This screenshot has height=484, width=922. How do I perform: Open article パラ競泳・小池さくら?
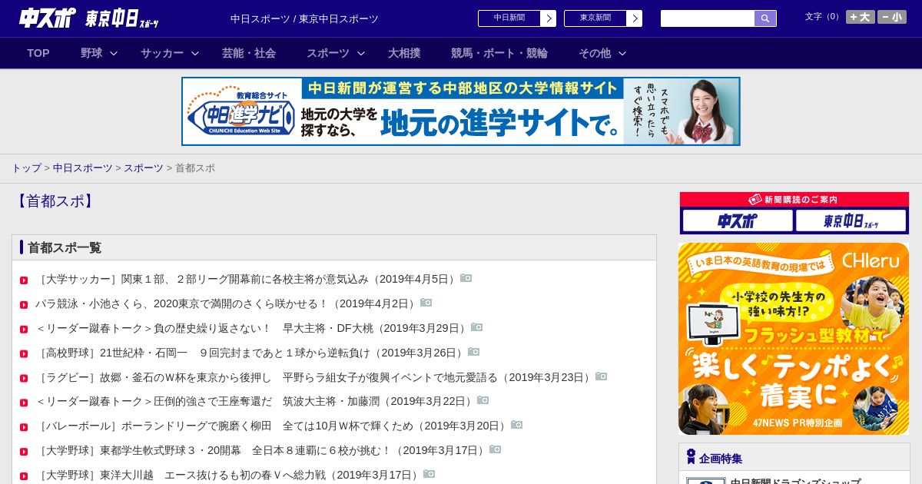(x=227, y=303)
